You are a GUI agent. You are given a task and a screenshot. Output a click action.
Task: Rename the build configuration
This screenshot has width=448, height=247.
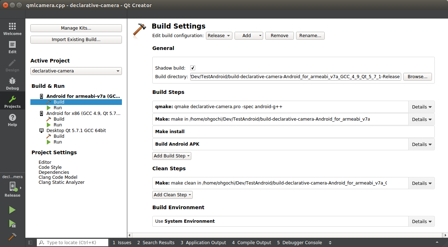point(310,36)
